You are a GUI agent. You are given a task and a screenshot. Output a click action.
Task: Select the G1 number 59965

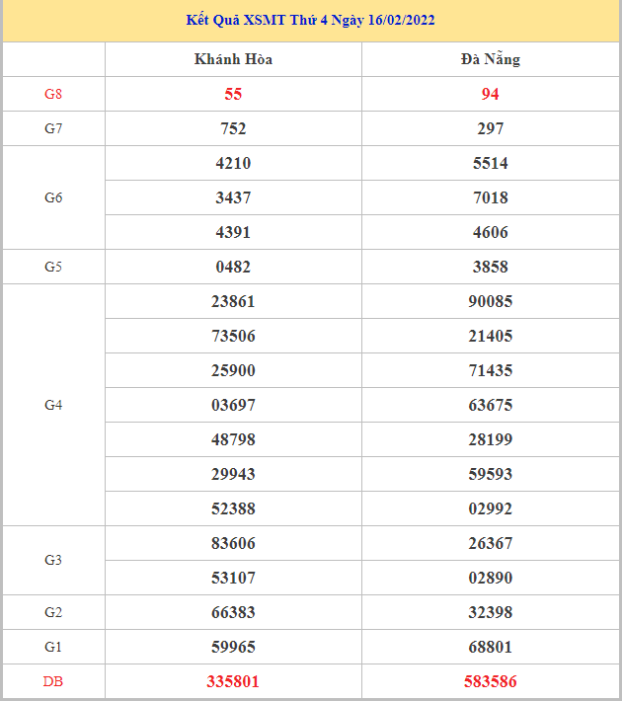click(x=233, y=647)
